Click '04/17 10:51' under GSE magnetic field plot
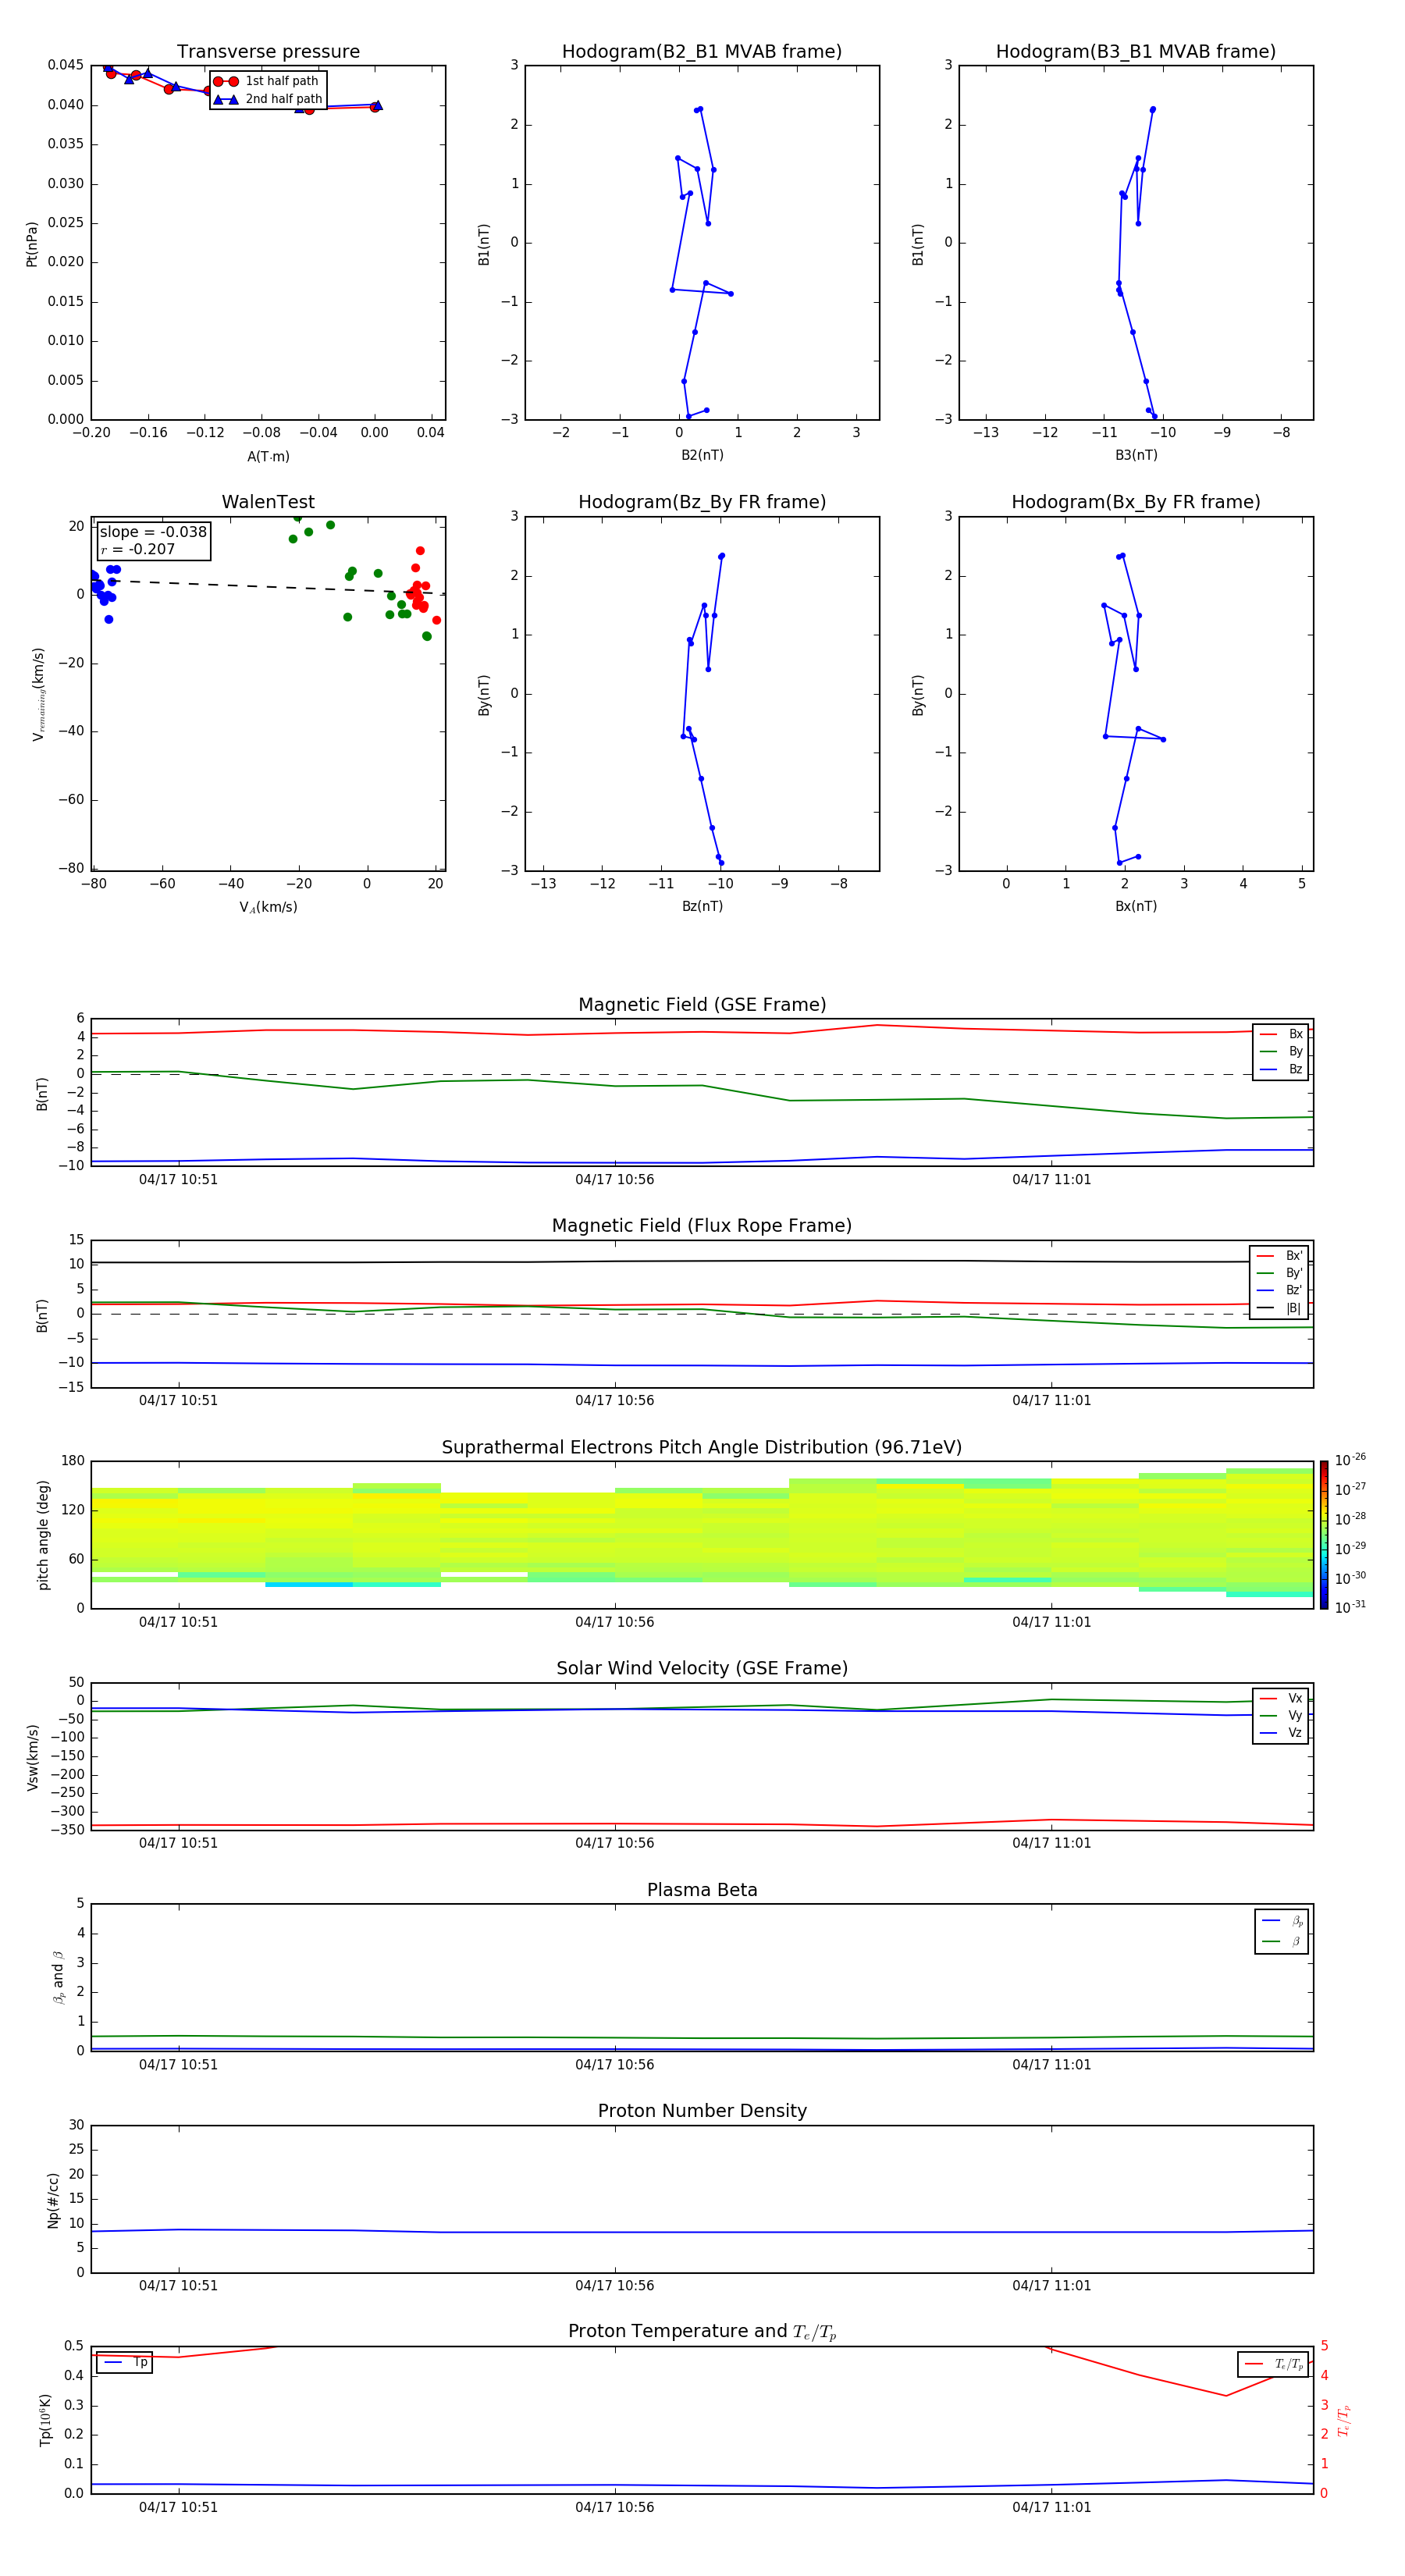Screen dimensions: 1405x2576 coord(178,1180)
